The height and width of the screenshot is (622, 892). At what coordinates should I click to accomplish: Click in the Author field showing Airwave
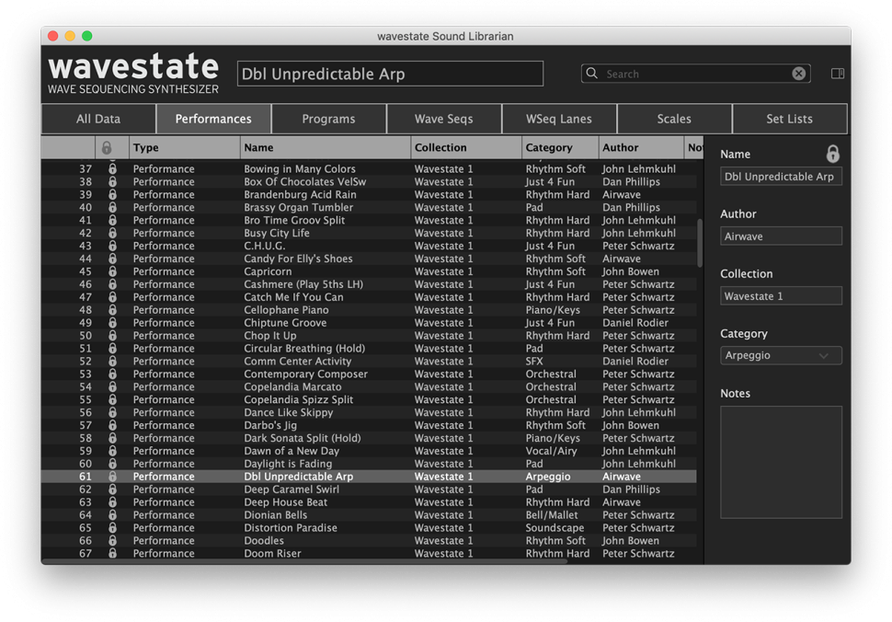pyautogui.click(x=781, y=236)
